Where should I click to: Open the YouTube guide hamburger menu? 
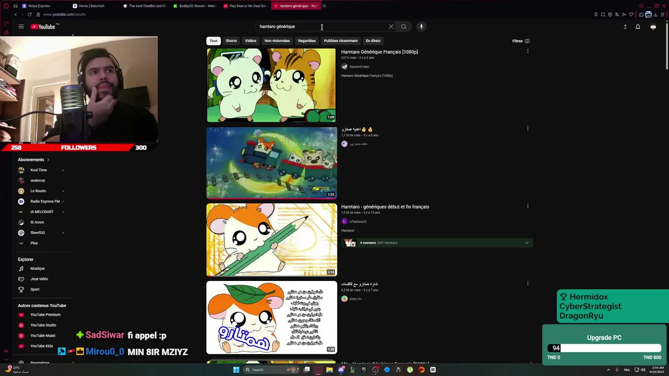pos(21,27)
